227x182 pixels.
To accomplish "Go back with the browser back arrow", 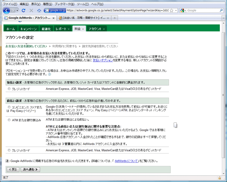I will click(7, 10).
